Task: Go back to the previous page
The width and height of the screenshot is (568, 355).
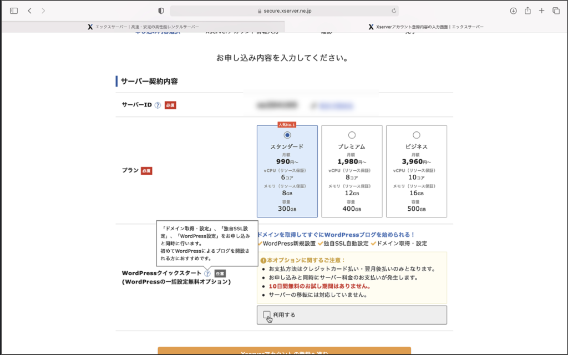Action: point(30,11)
